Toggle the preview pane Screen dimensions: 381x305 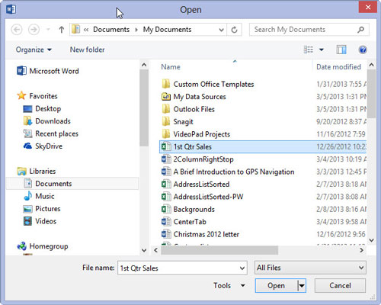(x=341, y=50)
